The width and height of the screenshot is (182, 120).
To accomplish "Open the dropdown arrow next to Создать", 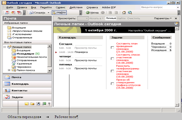I will point(48,12).
